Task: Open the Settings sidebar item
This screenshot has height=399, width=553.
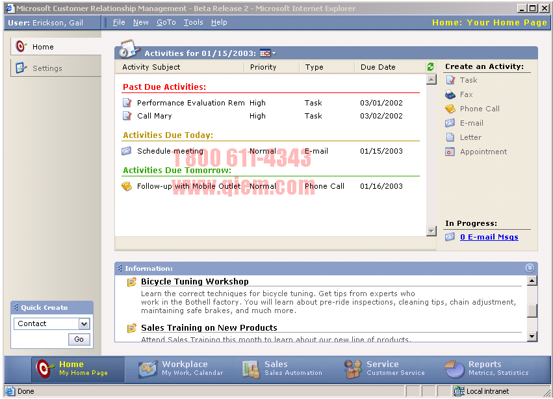Action: (56, 68)
